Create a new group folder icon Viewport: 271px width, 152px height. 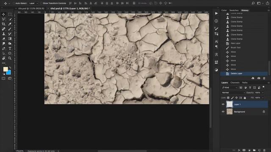click(254, 150)
